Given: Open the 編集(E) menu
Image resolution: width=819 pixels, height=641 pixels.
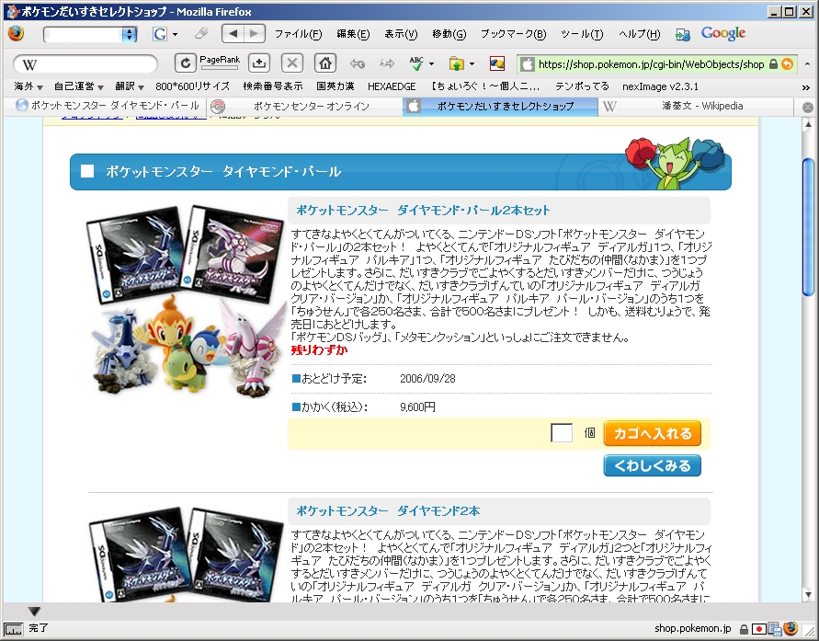Looking at the screenshot, I should (353, 34).
